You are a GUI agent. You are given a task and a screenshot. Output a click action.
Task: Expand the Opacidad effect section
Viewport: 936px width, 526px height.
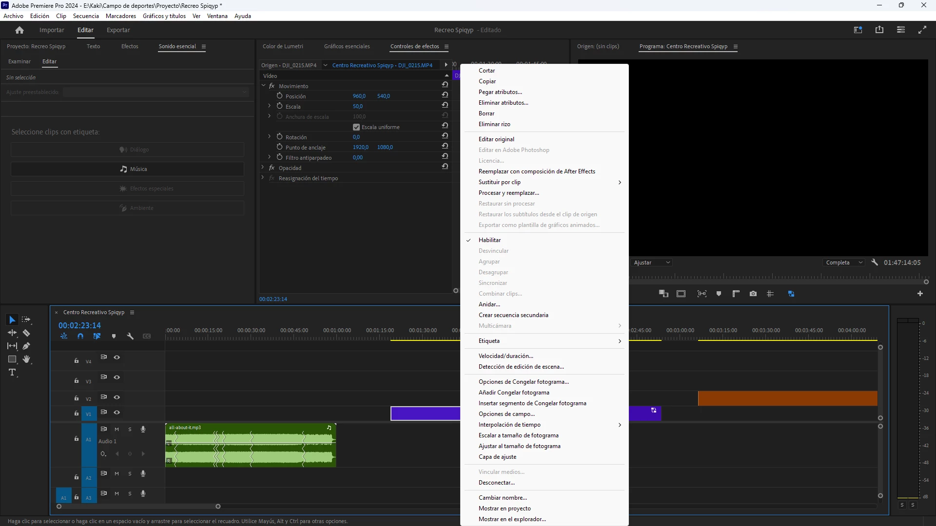tap(263, 168)
